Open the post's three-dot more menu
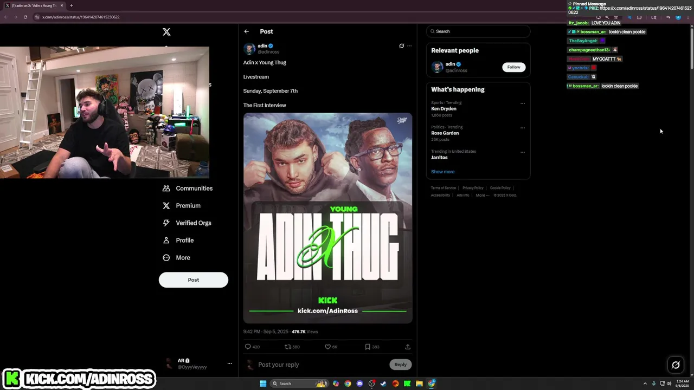The image size is (694, 390). (x=409, y=46)
